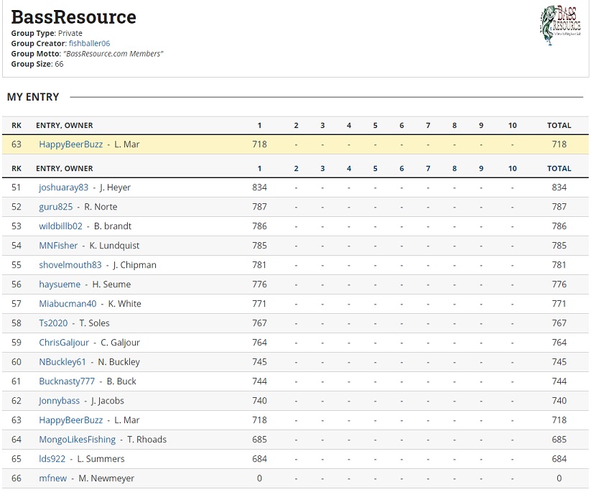
Task: Select lds922's week 1 score 684
Action: (x=259, y=459)
